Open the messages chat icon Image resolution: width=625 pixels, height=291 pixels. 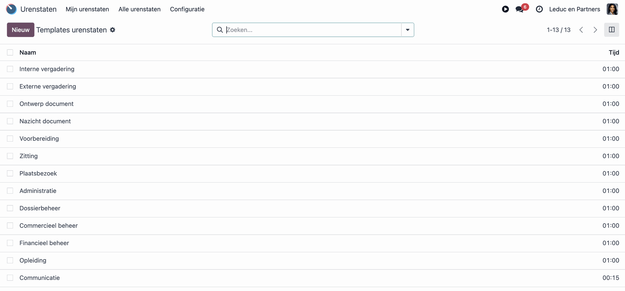[520, 9]
